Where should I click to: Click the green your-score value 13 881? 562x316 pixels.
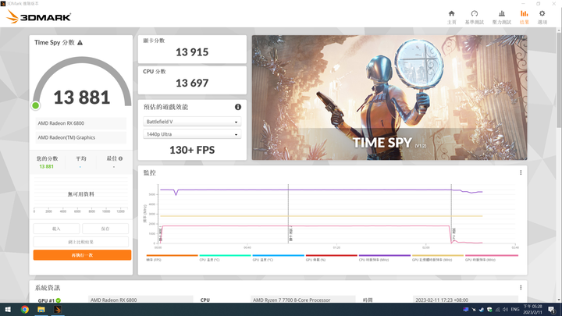click(x=46, y=167)
